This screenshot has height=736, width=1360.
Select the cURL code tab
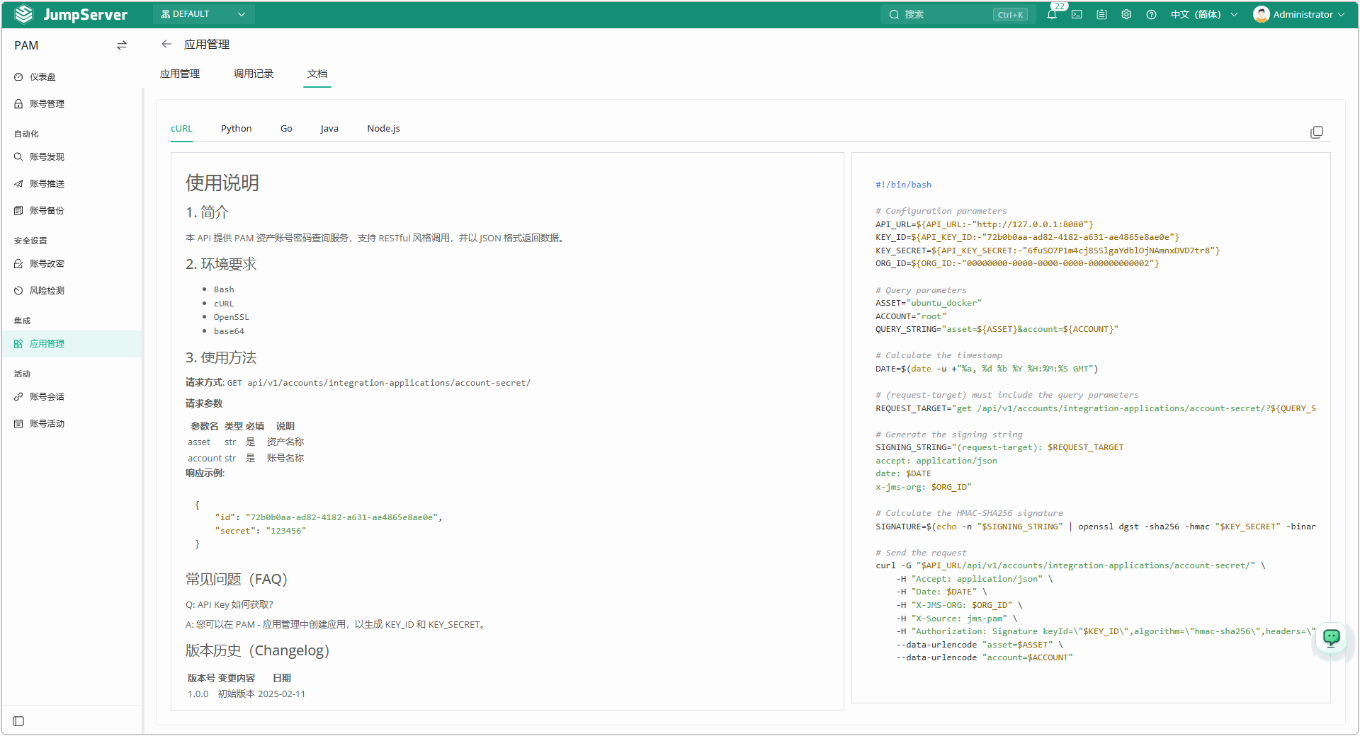pos(181,129)
